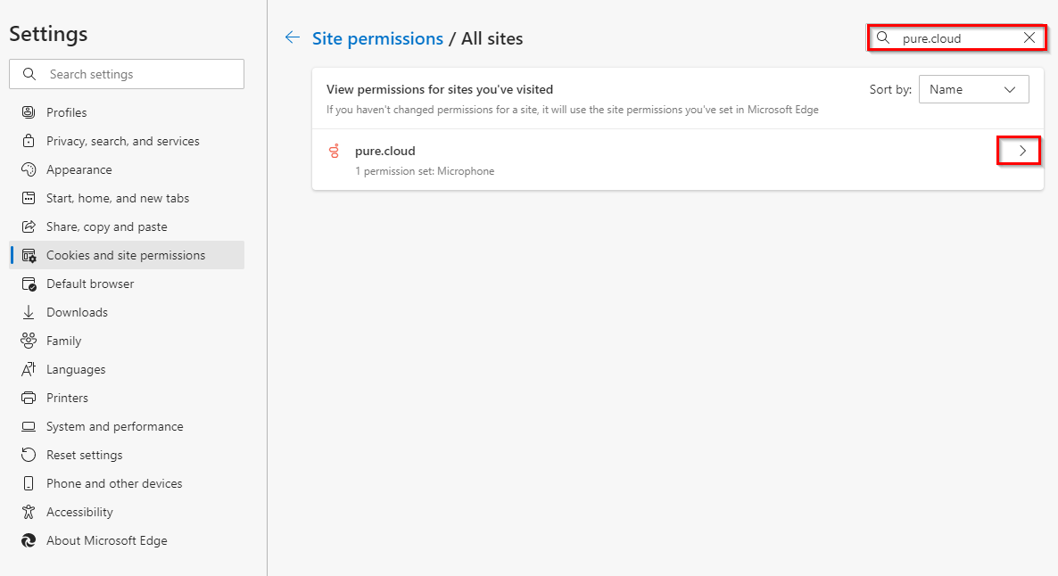Click the About Microsoft Edge logo icon
Image resolution: width=1058 pixels, height=576 pixels.
[x=29, y=540]
